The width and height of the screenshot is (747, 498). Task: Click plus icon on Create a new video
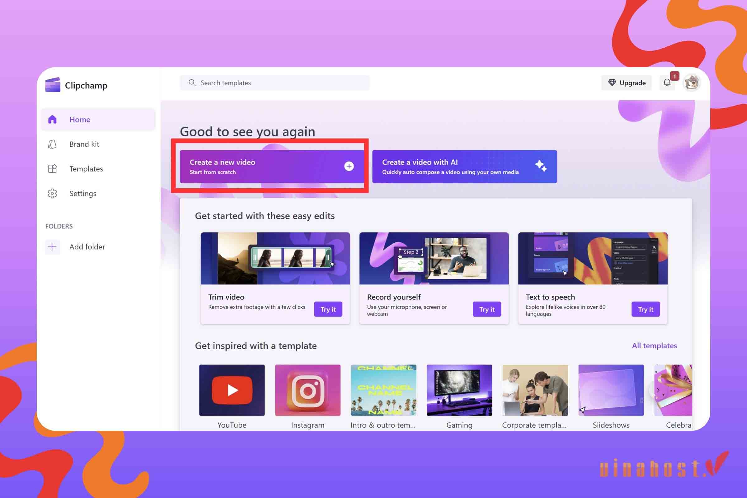(349, 167)
